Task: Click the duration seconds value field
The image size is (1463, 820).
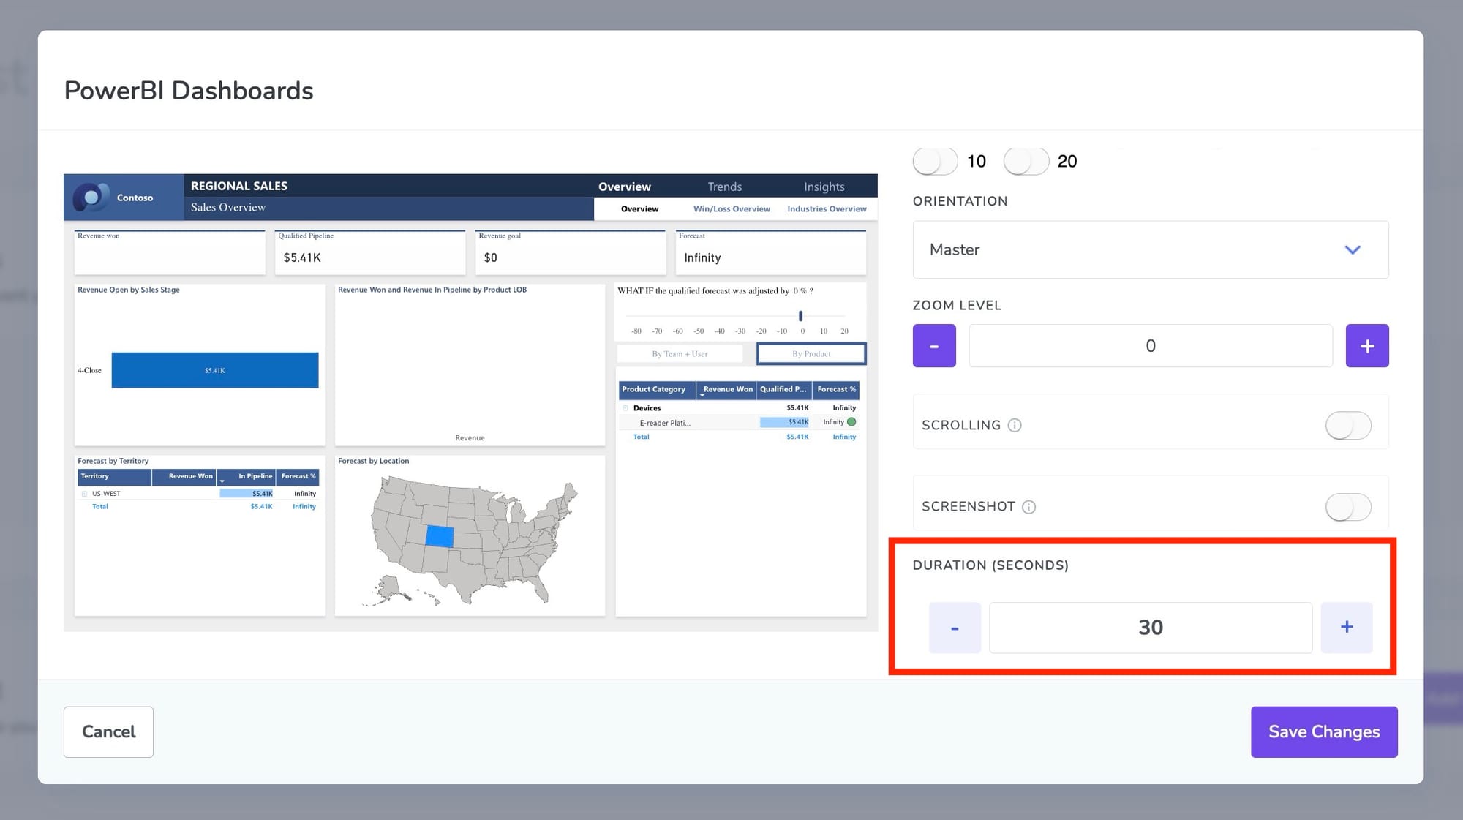Action: click(x=1151, y=628)
